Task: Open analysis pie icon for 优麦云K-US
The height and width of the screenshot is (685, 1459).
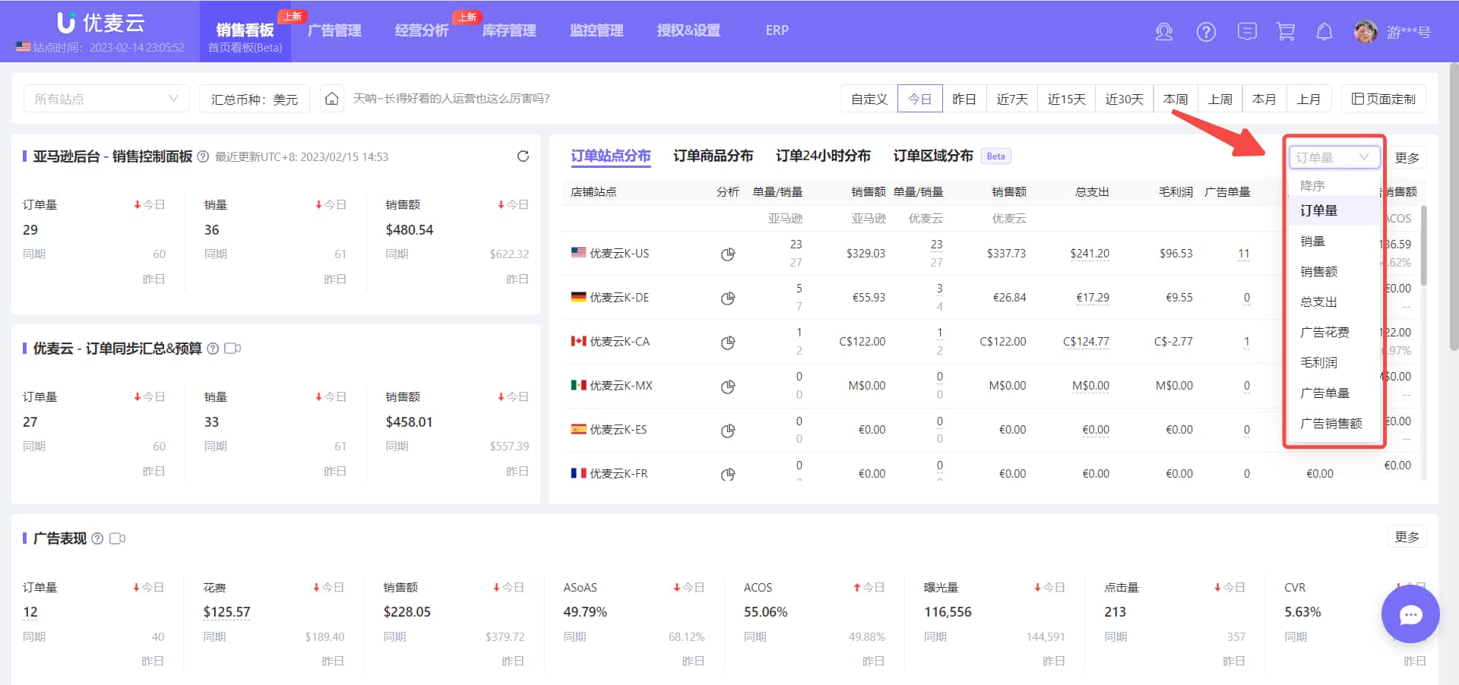Action: pos(728,254)
